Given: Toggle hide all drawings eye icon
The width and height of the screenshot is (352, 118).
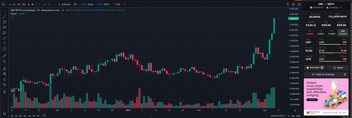Looking at the screenshot, I should pyautogui.click(x=4, y=84).
